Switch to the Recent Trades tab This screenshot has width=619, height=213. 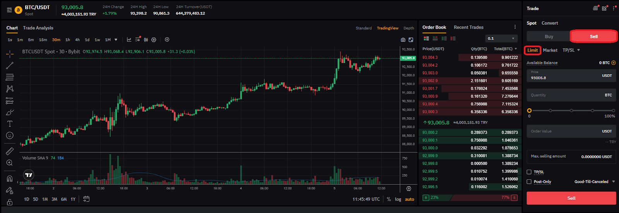pyautogui.click(x=469, y=27)
